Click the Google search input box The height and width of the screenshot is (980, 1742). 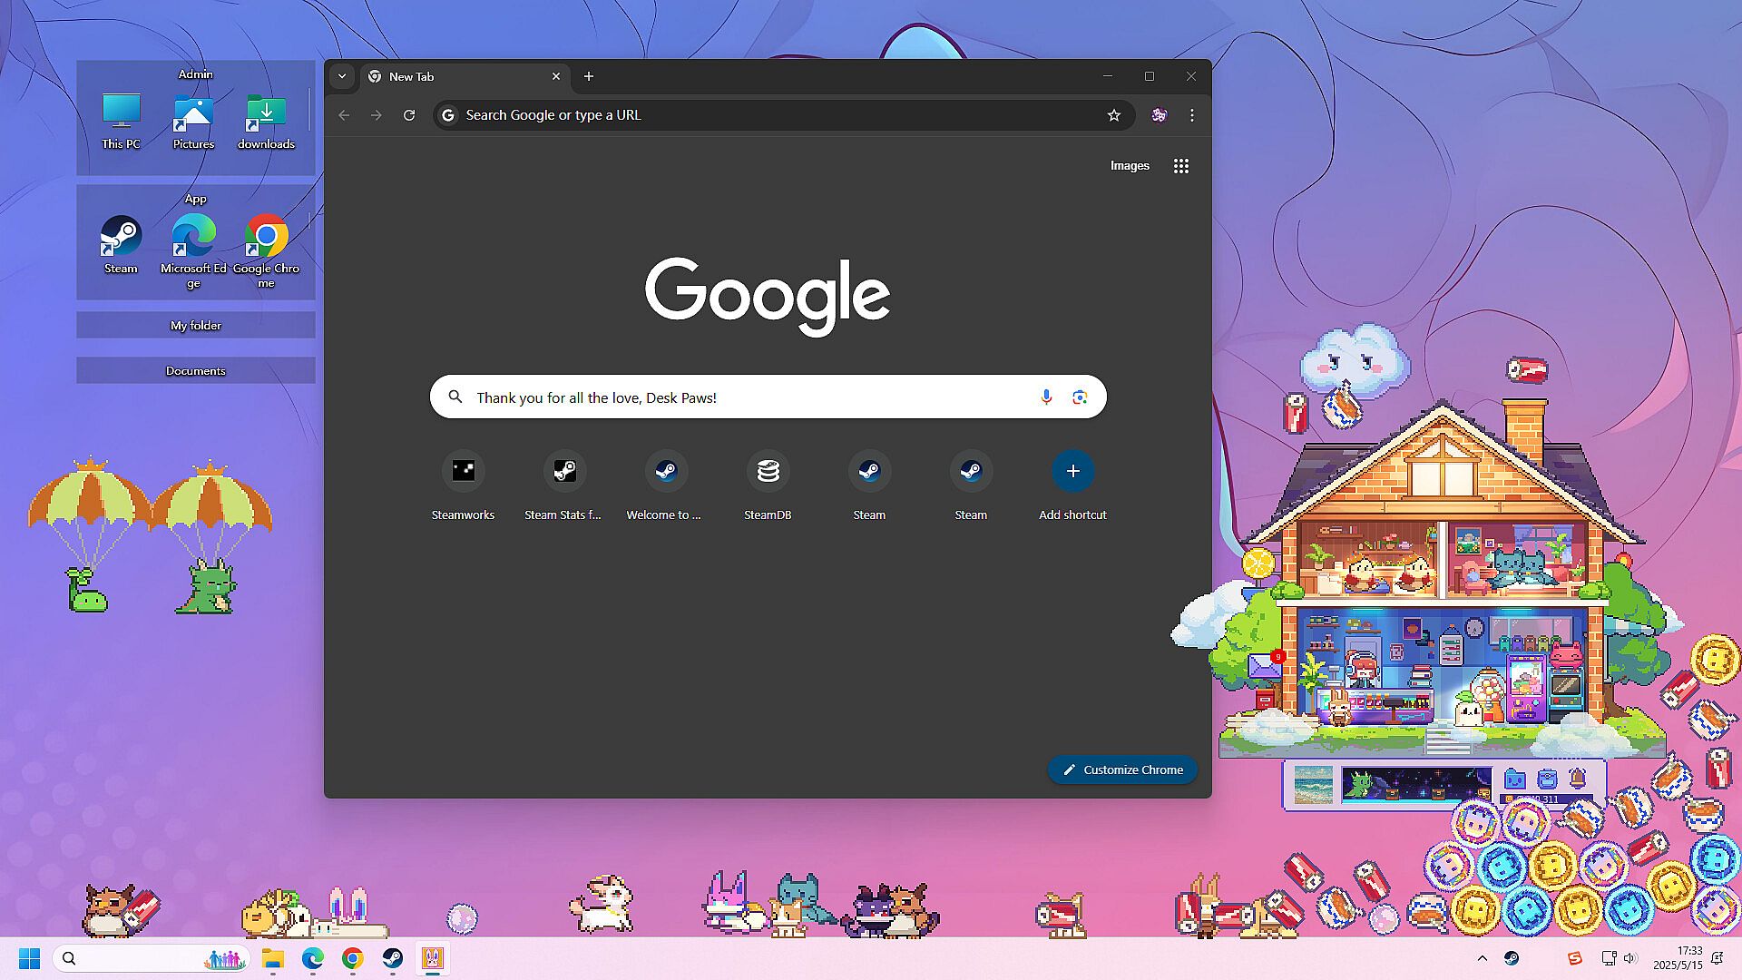pos(744,397)
